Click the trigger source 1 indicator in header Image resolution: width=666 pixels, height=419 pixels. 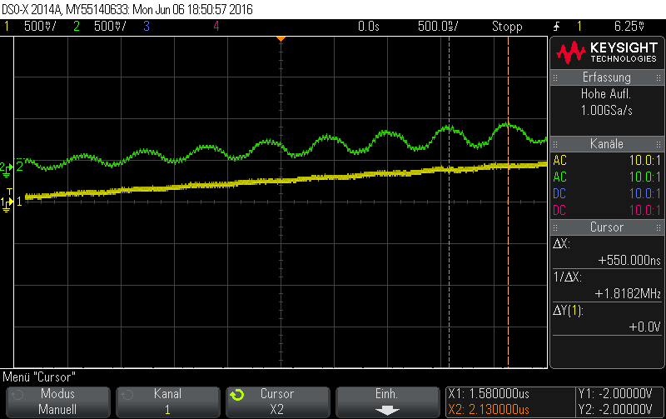pos(579,27)
